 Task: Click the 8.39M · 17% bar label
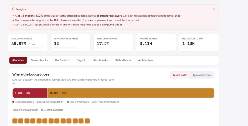[22, 93]
